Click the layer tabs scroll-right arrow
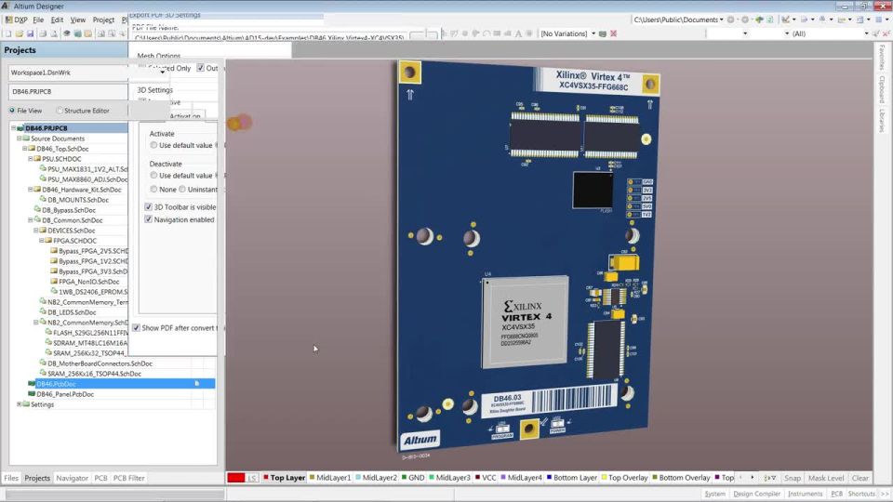The height and width of the screenshot is (502, 893). [x=753, y=478]
